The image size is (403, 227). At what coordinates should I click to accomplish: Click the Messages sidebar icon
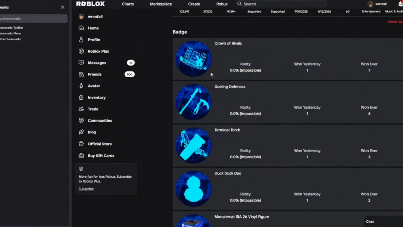click(x=81, y=62)
